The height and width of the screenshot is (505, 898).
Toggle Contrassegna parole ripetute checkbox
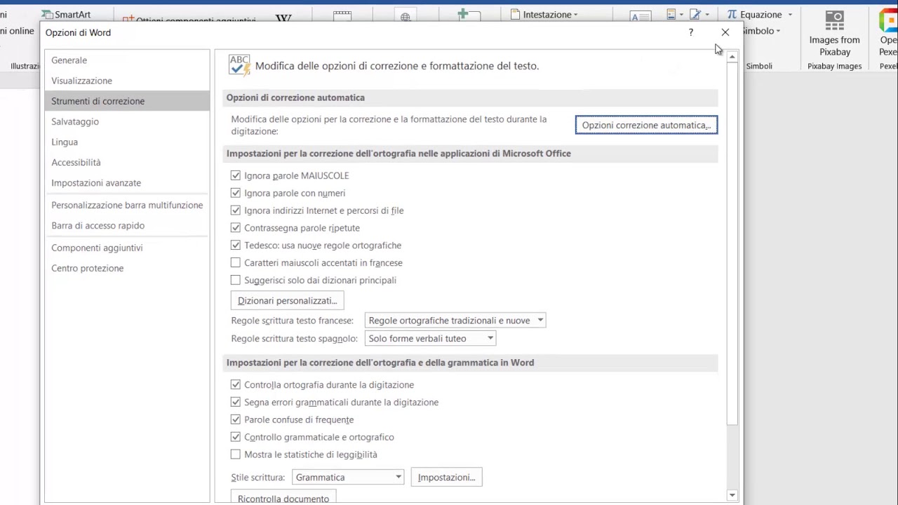pos(236,228)
